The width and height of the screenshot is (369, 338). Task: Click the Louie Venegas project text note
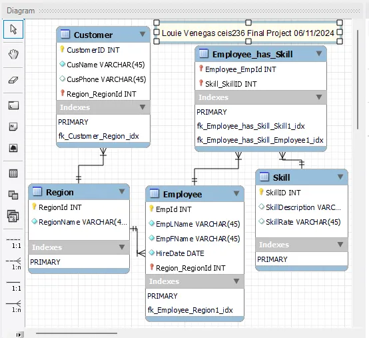[248, 33]
